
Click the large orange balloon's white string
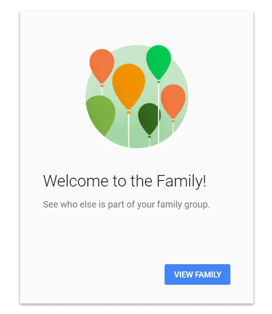click(128, 131)
